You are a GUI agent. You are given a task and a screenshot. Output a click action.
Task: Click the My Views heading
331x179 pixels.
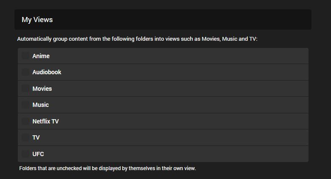[37, 20]
